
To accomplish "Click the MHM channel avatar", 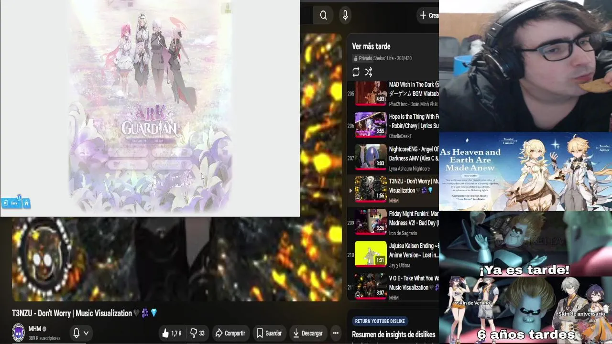I will point(18,333).
